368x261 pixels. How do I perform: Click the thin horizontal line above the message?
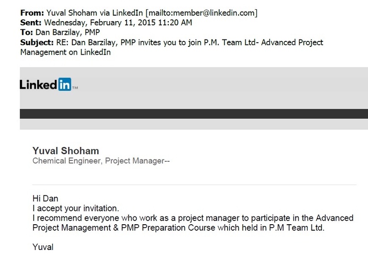(194, 185)
